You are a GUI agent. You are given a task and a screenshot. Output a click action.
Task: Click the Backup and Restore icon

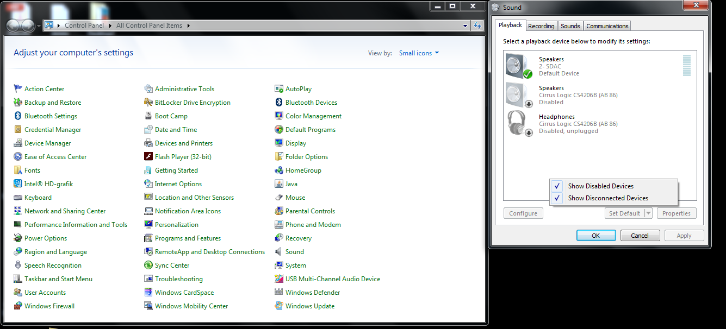tap(18, 103)
